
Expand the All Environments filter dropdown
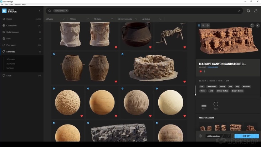point(127,19)
